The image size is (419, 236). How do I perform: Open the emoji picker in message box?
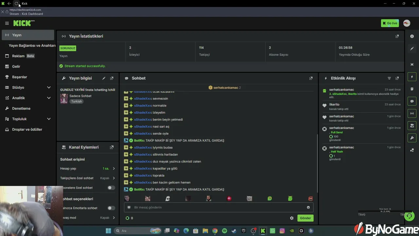(308, 207)
